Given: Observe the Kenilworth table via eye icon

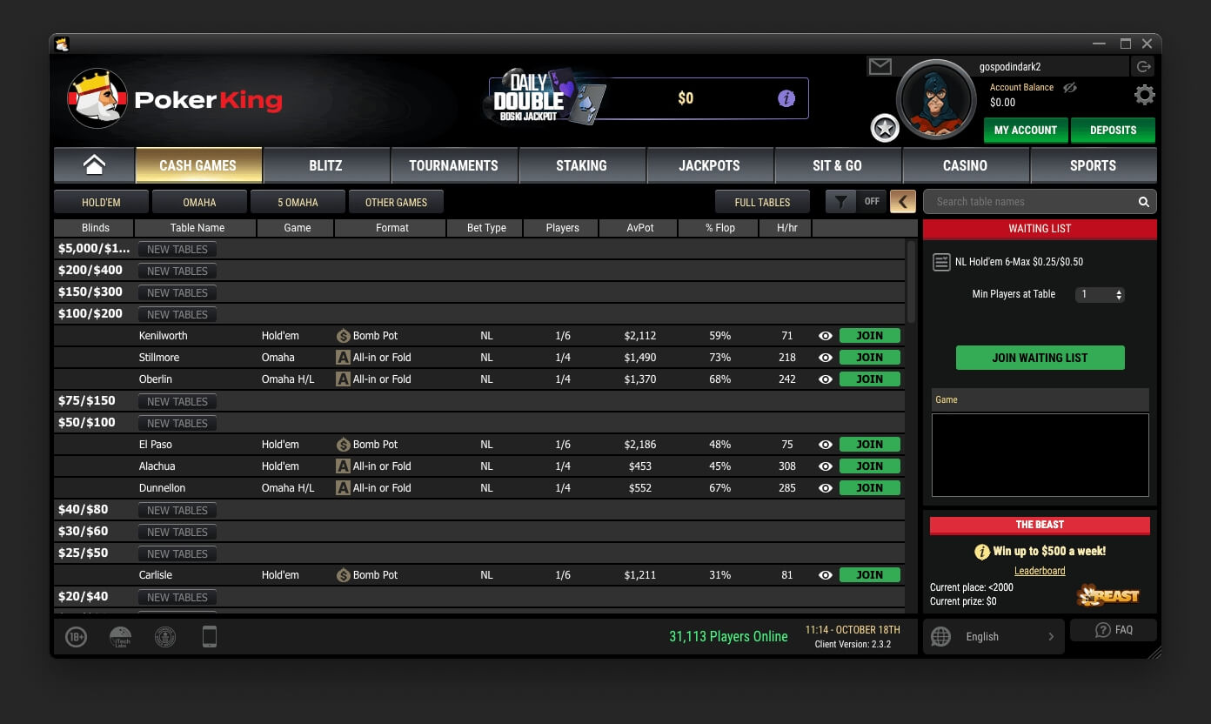Looking at the screenshot, I should [826, 336].
